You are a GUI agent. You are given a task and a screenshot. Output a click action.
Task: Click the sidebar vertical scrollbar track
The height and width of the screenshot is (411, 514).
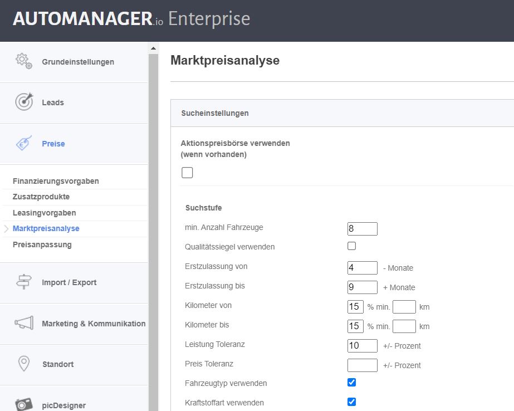pos(153,233)
